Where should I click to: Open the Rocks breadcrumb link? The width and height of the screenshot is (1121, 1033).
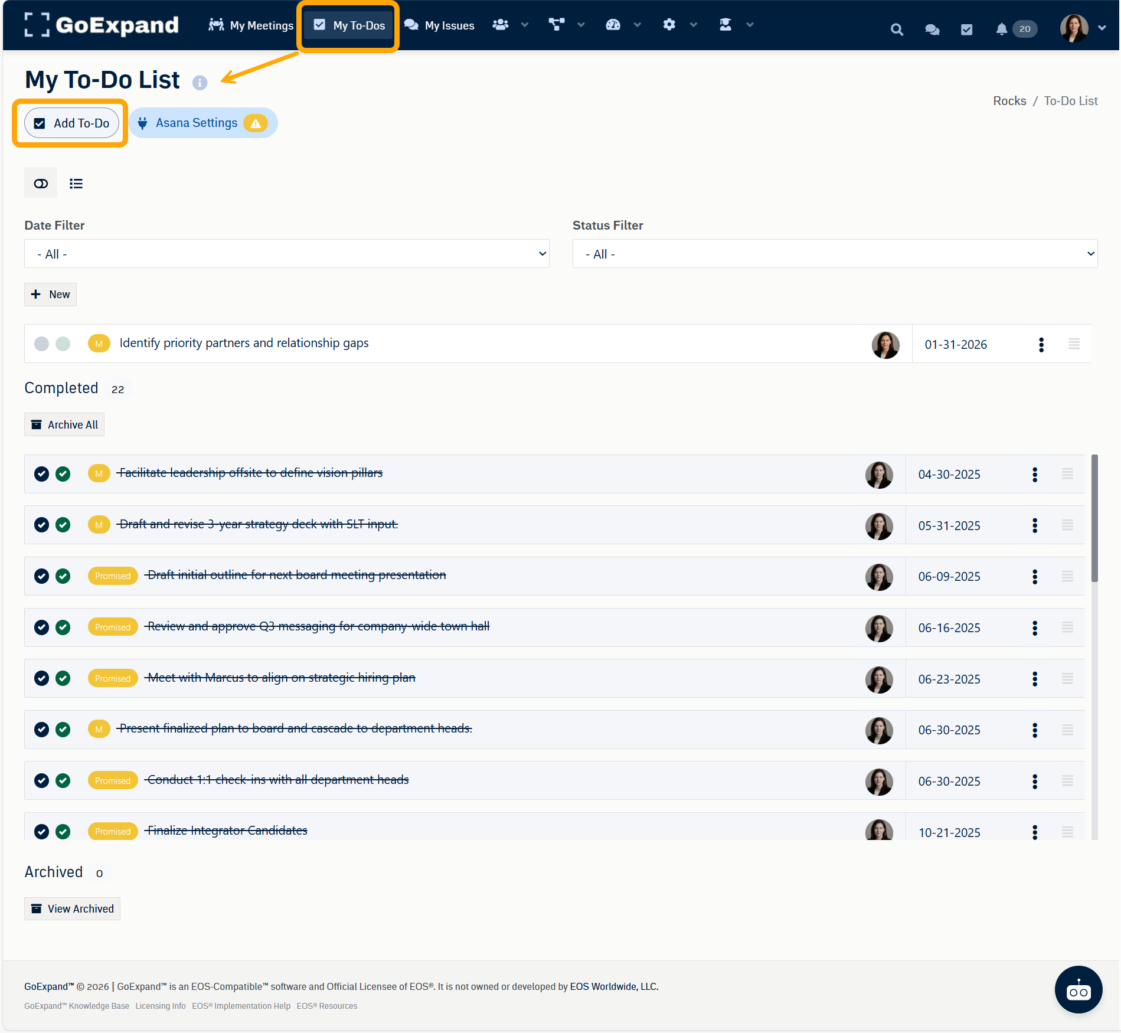[x=1009, y=101]
